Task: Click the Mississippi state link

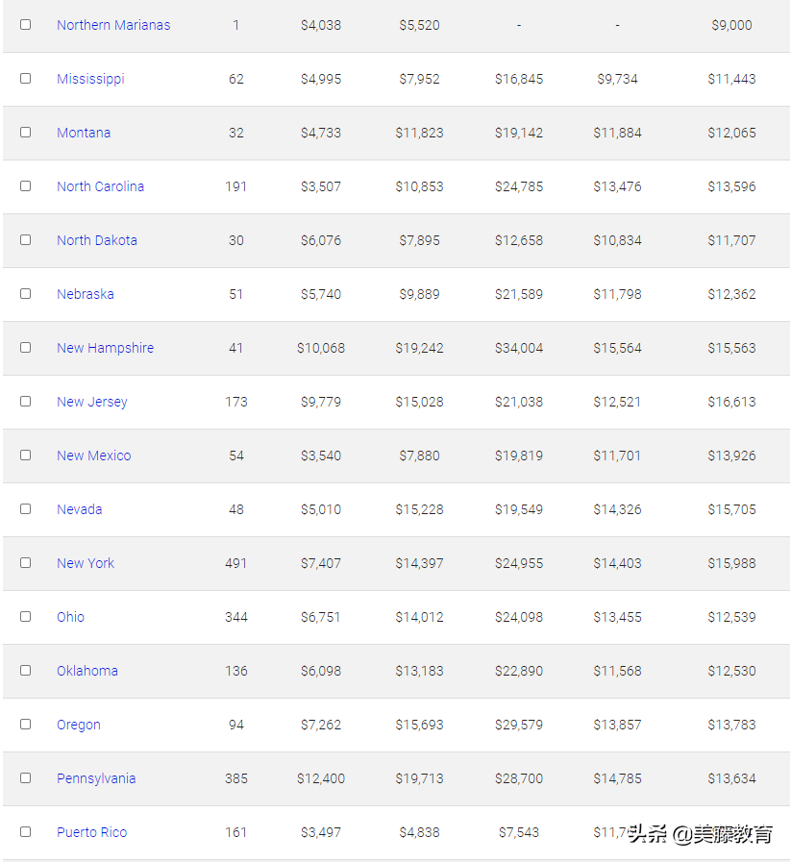Action: click(90, 79)
